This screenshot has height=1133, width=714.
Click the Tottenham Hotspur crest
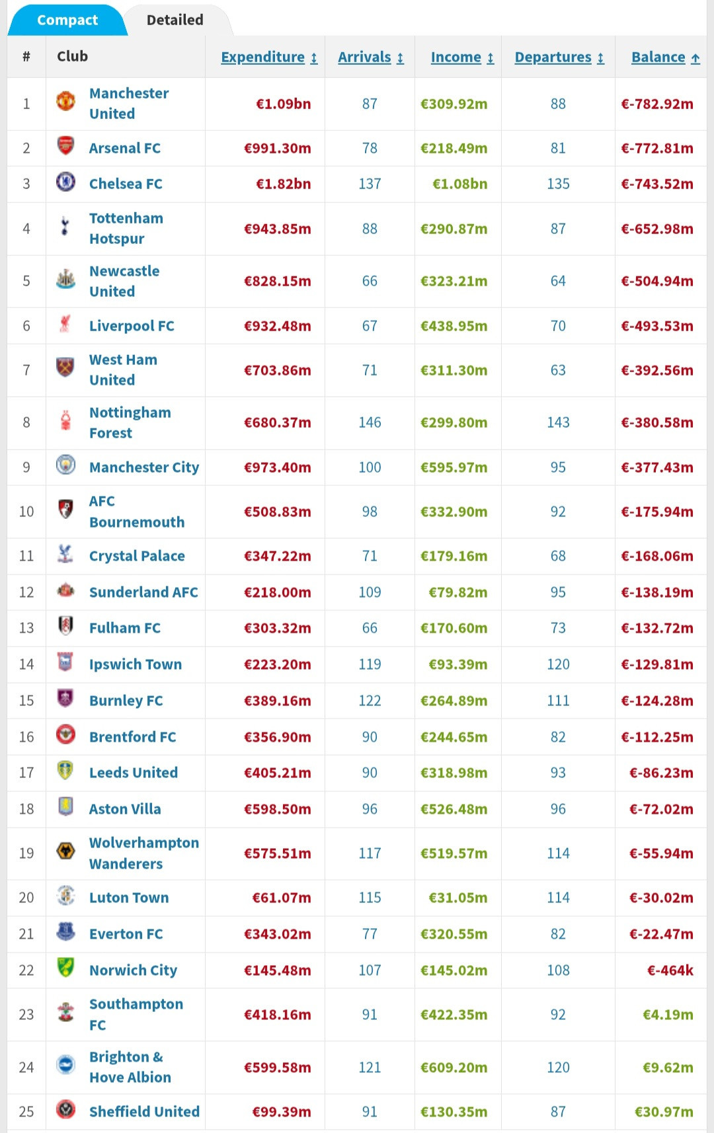[x=65, y=227]
